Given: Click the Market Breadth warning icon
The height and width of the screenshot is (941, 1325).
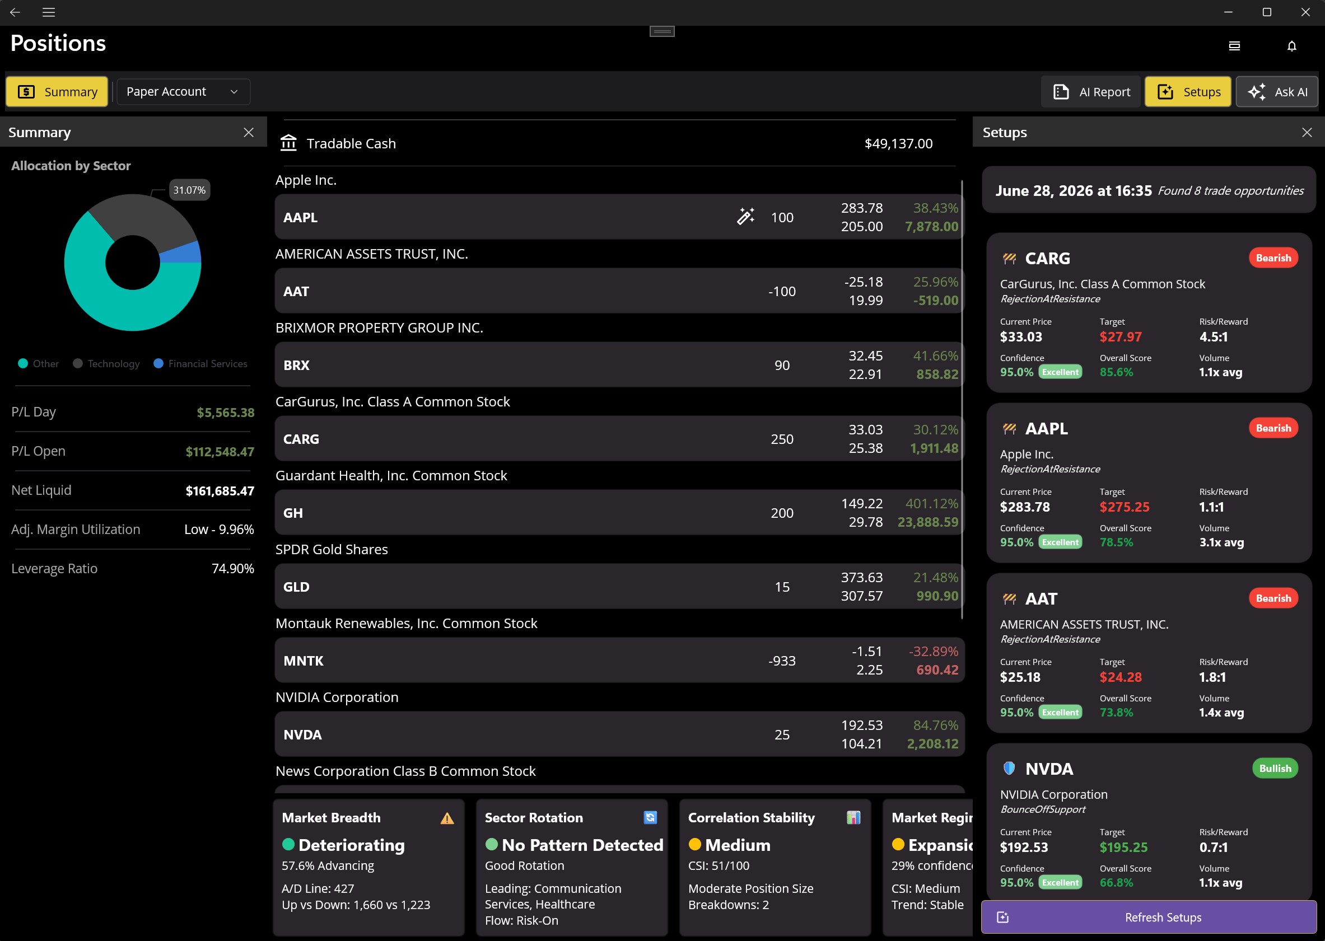Looking at the screenshot, I should pos(447,818).
